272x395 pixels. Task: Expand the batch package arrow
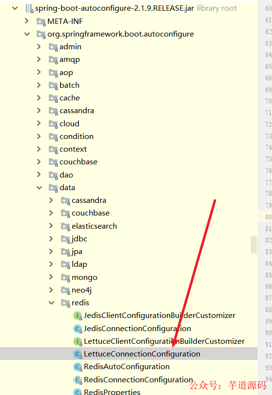pyautogui.click(x=39, y=85)
